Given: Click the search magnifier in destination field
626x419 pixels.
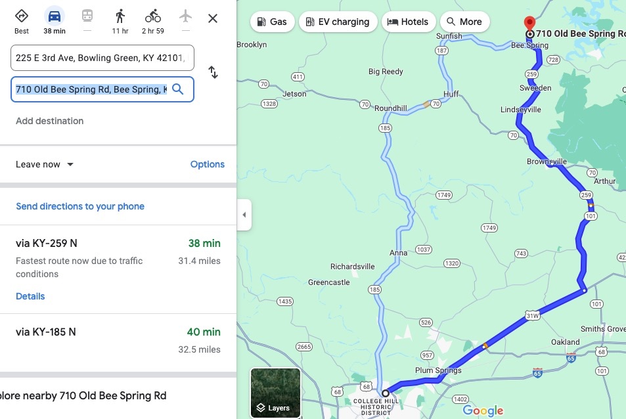Looking at the screenshot, I should coord(177,89).
